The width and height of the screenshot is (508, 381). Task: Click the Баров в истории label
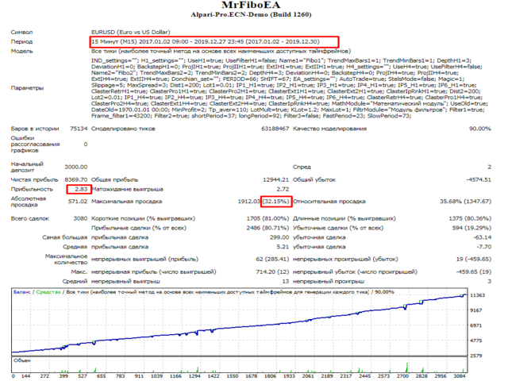coord(35,129)
